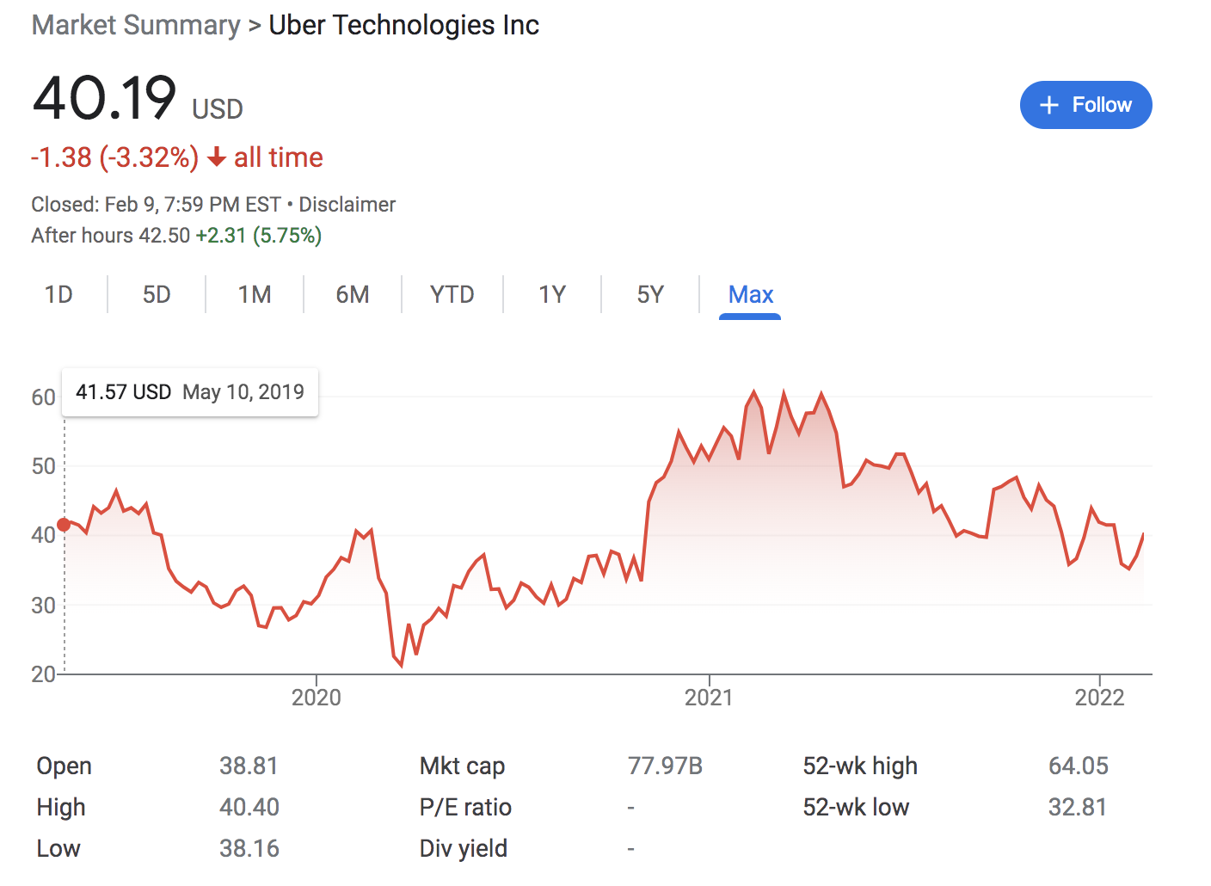
Task: Switch to the 1D time range
Action: 58,295
